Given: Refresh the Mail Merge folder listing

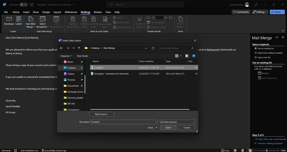Looking at the screenshot, I should [x=153, y=48].
